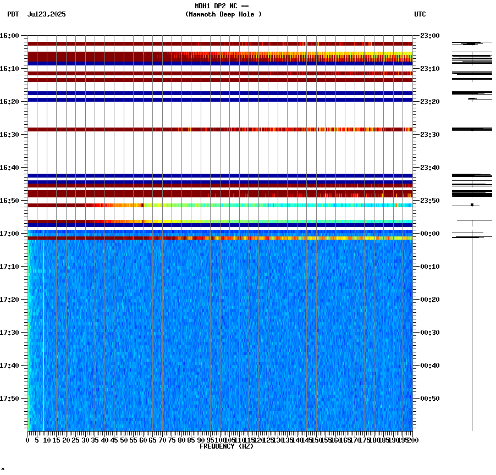This screenshot has width=496, height=475.
Task: Select the PDT timezone label
Action: [9, 15]
